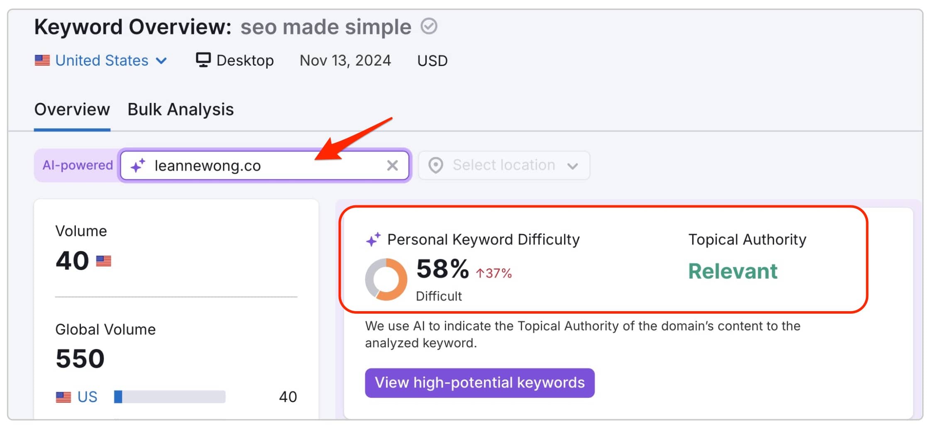Switch to the Bulk Analysis tab
The height and width of the screenshot is (429, 928).
pos(180,109)
